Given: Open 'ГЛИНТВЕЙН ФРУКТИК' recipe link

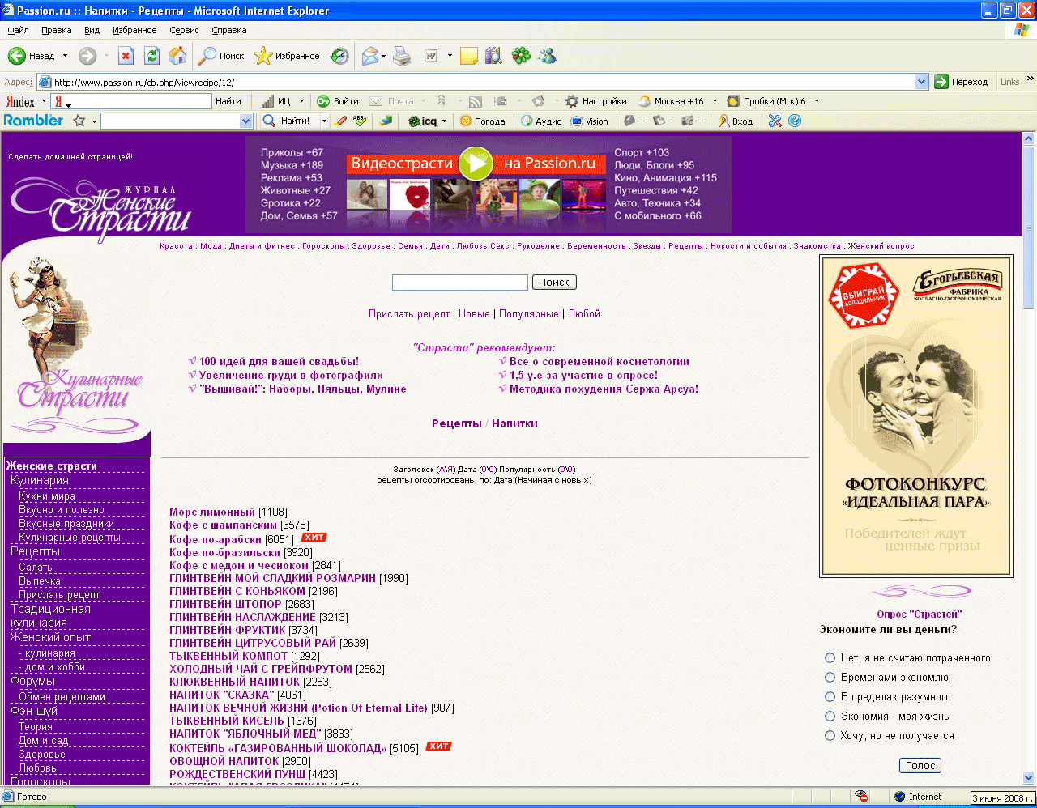Looking at the screenshot, I should pyautogui.click(x=227, y=630).
